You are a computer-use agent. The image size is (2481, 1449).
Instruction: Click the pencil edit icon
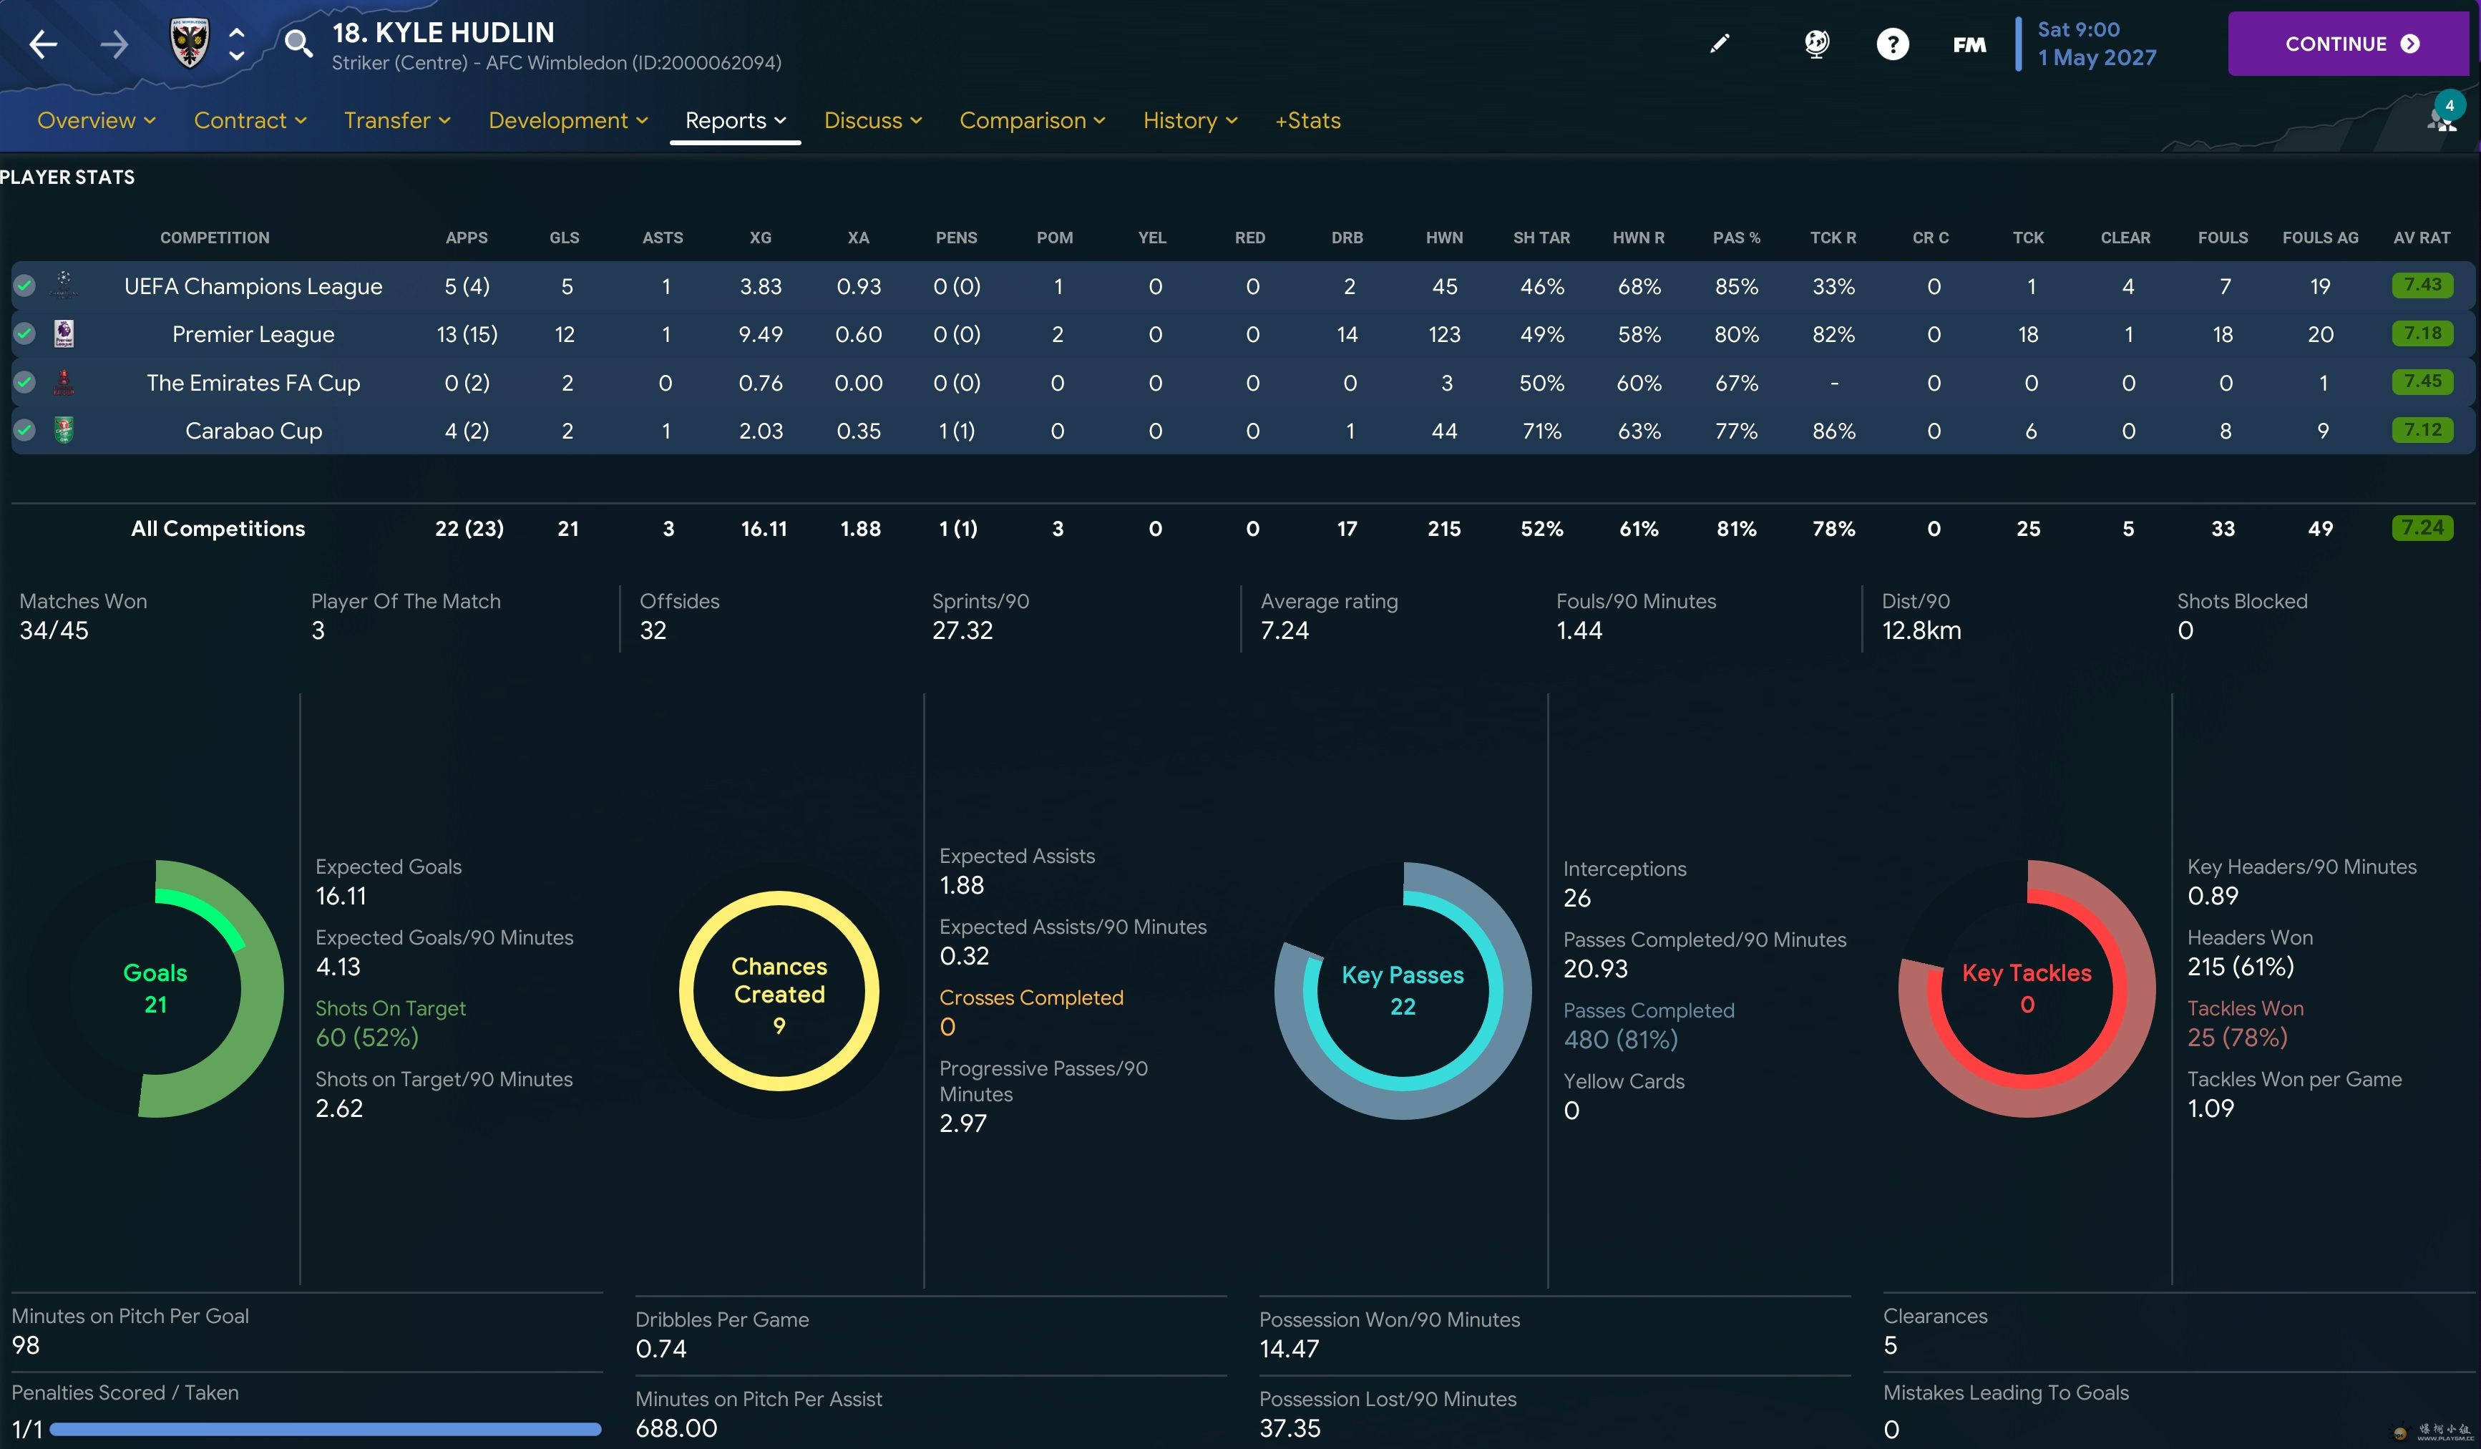pyautogui.click(x=1719, y=44)
